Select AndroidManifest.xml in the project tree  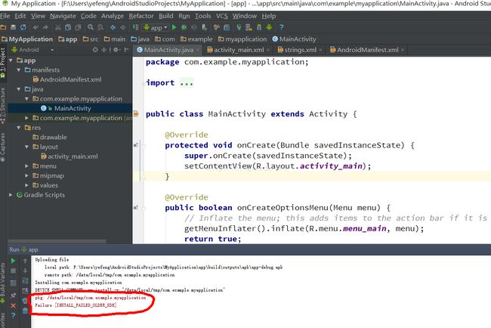coord(67,79)
